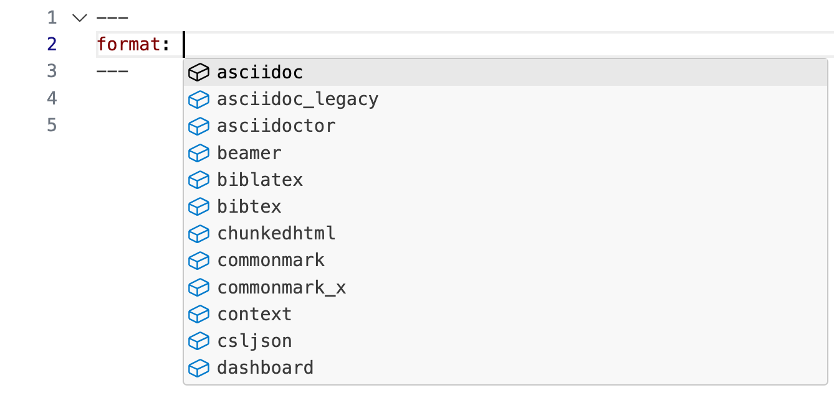Click line number 4 in the gutter
Image resolution: width=834 pixels, height=393 pixels.
[x=52, y=98]
